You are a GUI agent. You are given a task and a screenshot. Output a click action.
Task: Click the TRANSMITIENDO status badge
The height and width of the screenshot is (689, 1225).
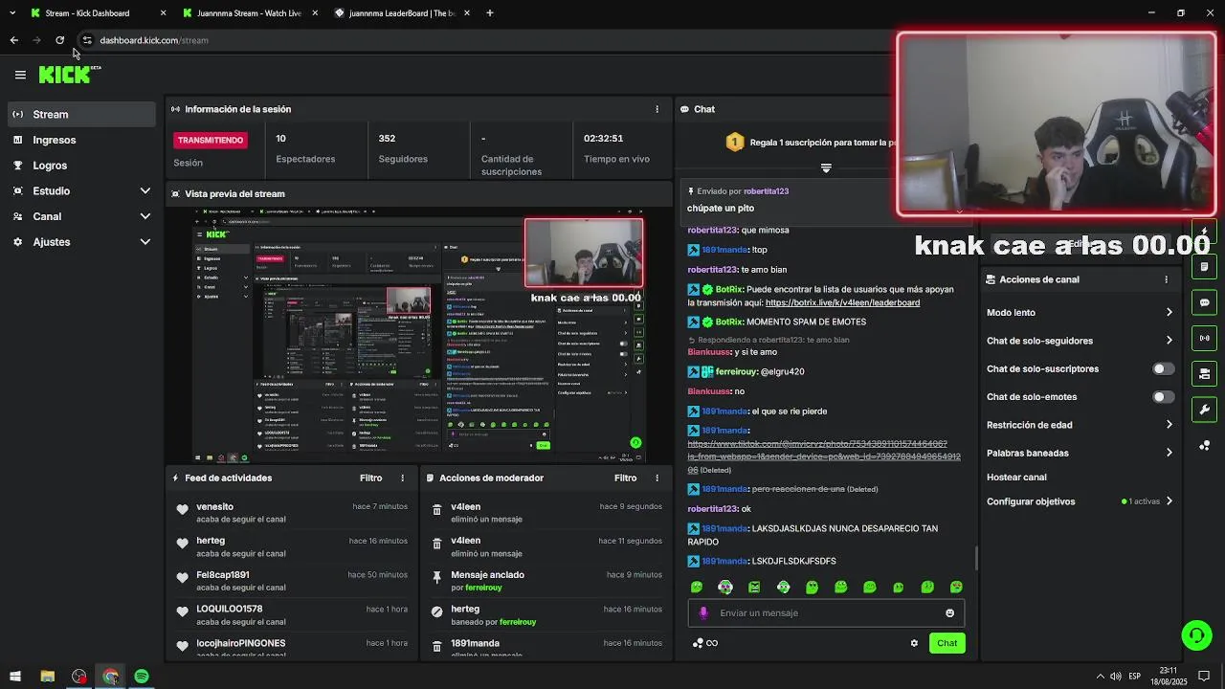(x=211, y=140)
